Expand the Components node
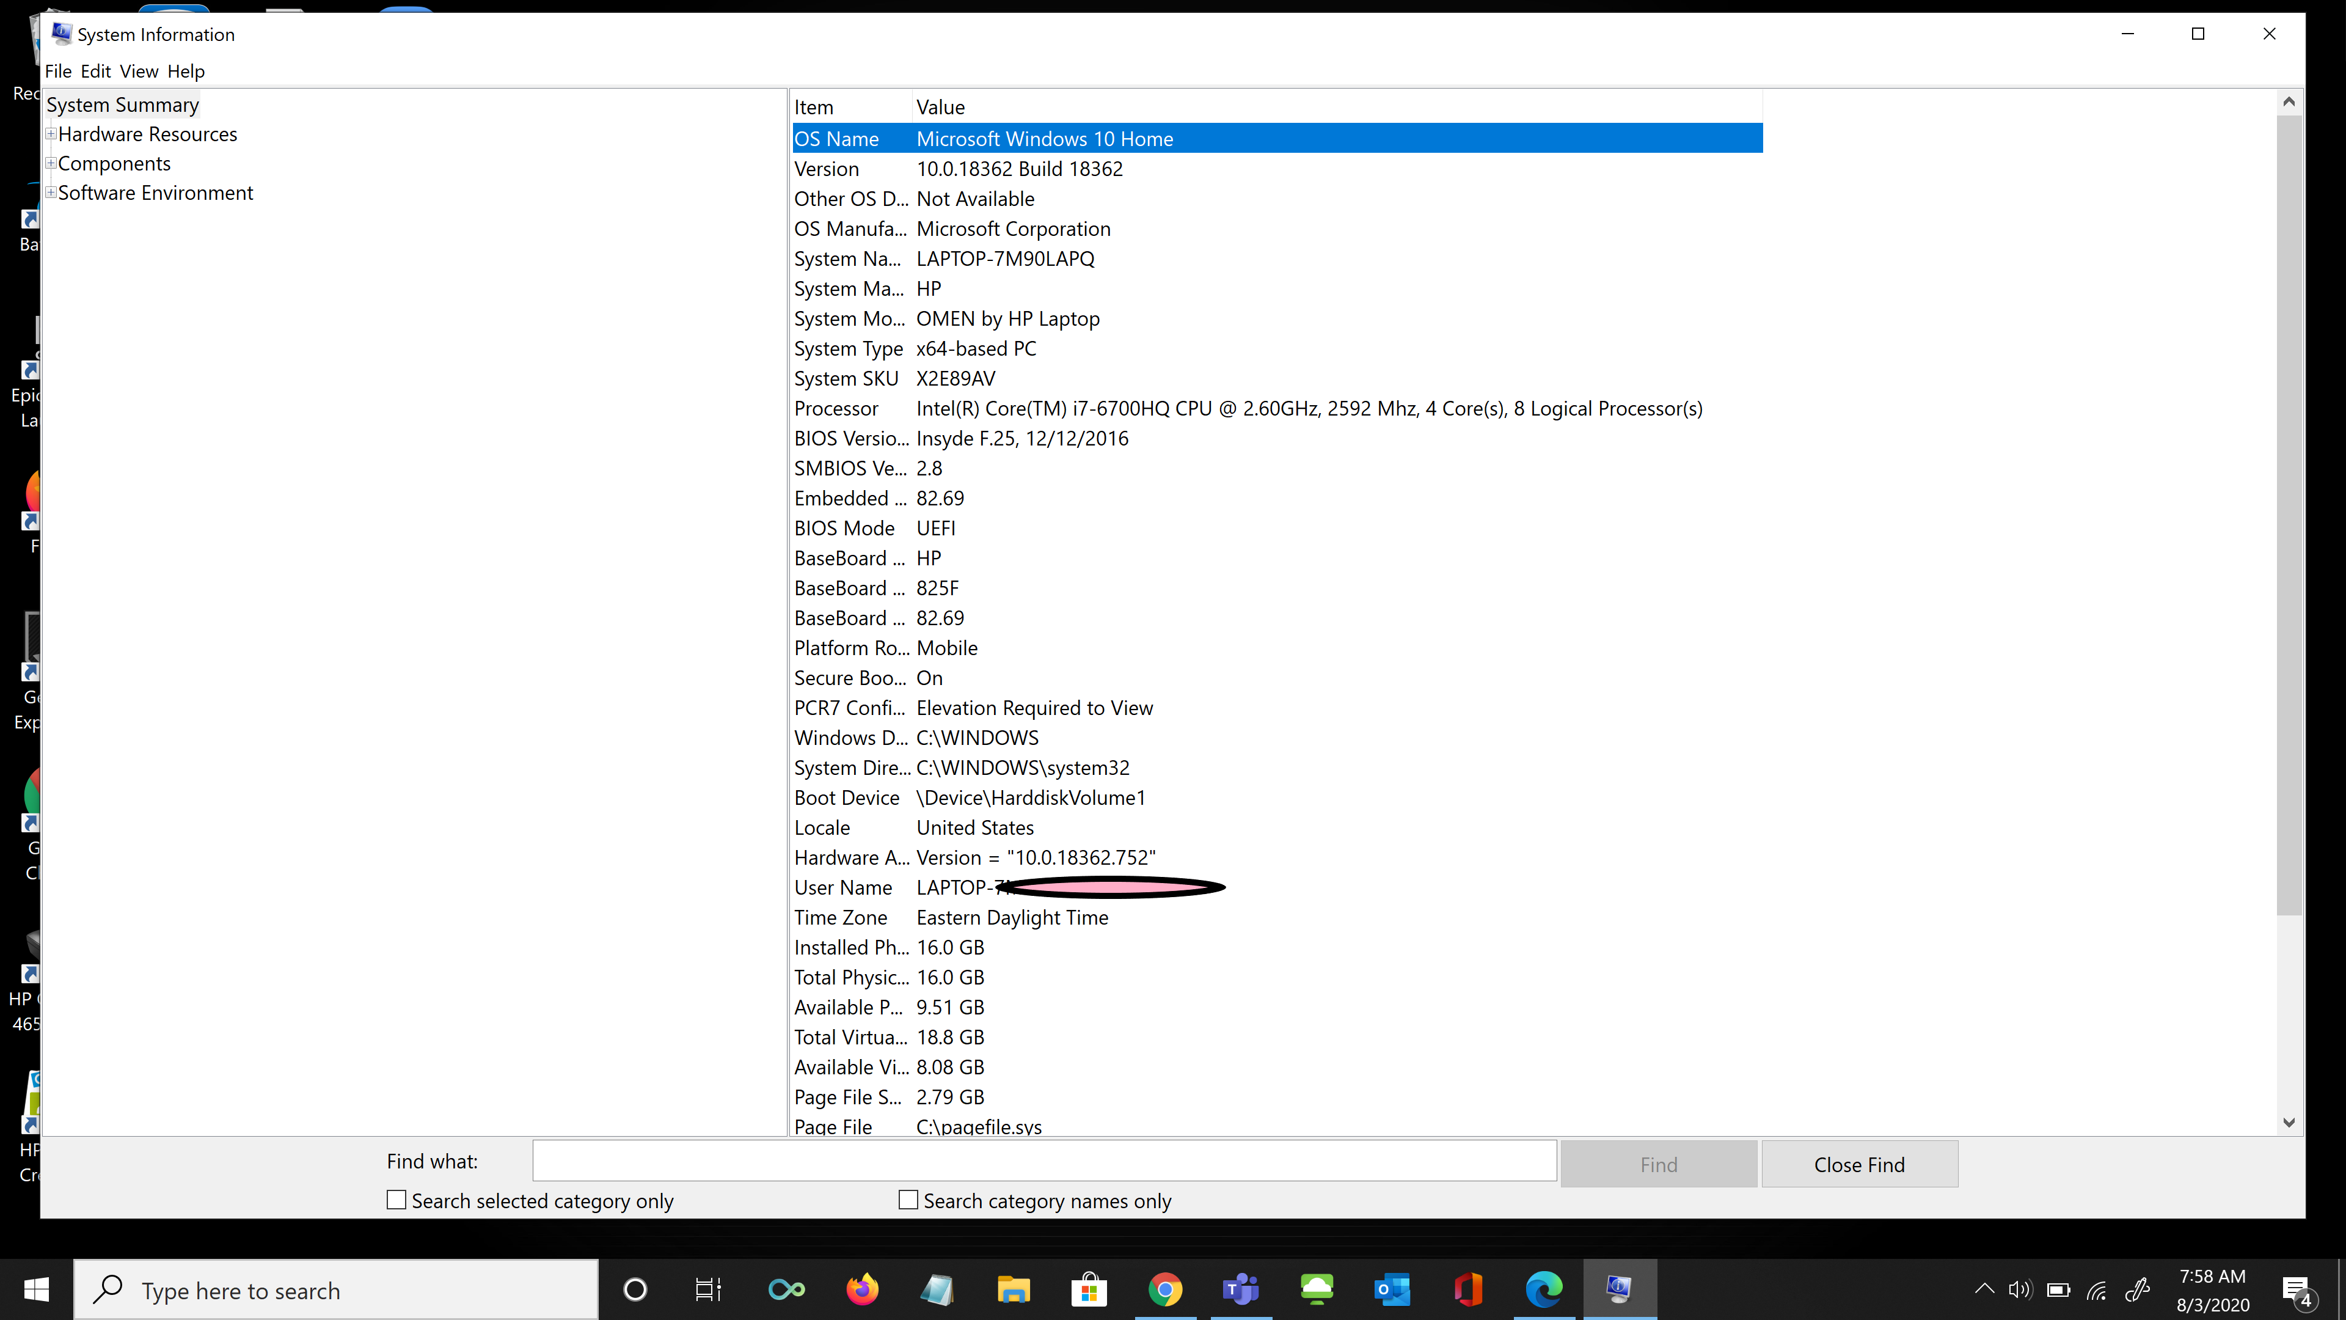Screen dimensions: 2346x1320 51,163
